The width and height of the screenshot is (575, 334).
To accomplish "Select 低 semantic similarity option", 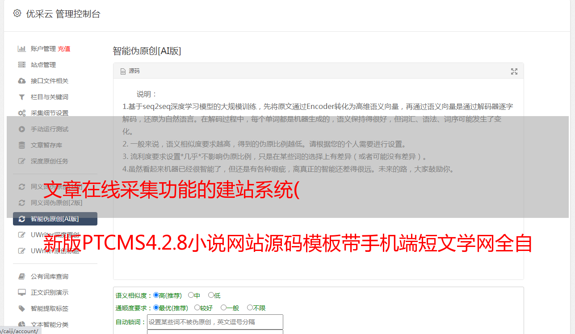I will point(214,295).
